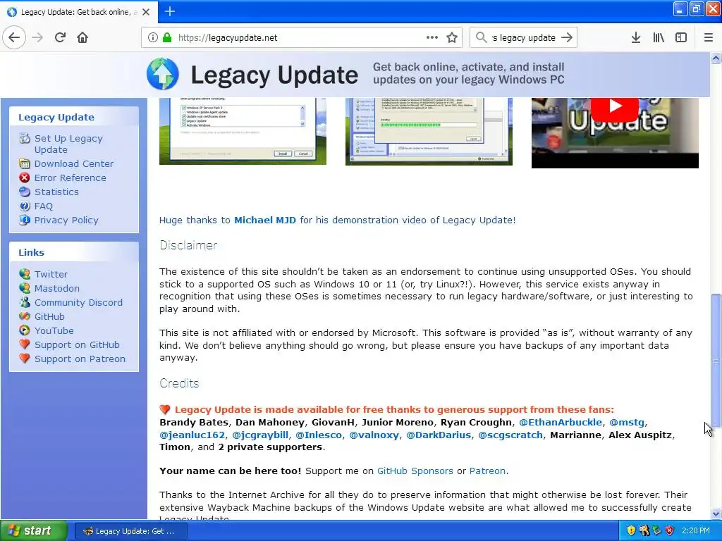Image resolution: width=722 pixels, height=541 pixels.
Task: Play the YouTube demonstration video
Action: (615, 107)
